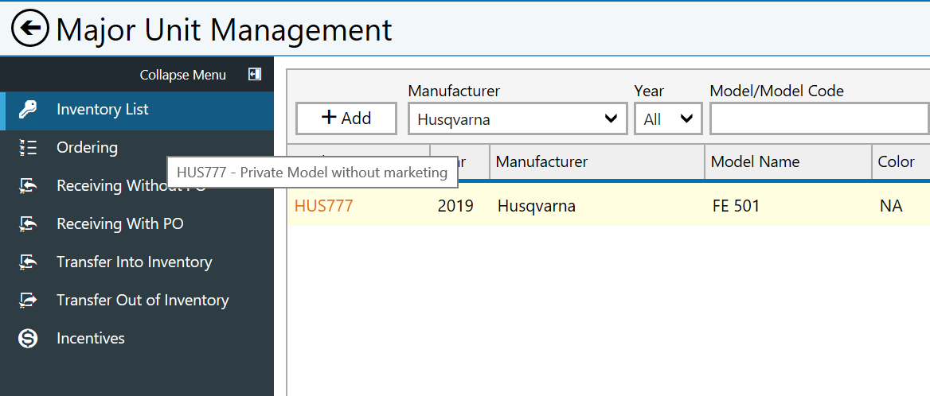Viewport: 930px width, 396px height.
Task: Focus the Model/Model Code search field
Action: click(819, 119)
